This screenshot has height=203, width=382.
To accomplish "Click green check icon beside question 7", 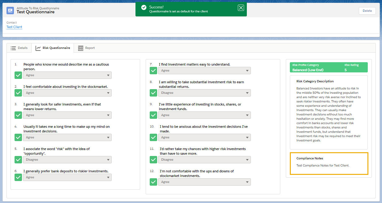I will 153,71.
